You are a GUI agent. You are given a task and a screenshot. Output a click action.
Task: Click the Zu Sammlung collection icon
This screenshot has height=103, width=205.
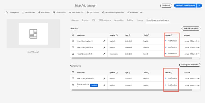tap(54, 12)
